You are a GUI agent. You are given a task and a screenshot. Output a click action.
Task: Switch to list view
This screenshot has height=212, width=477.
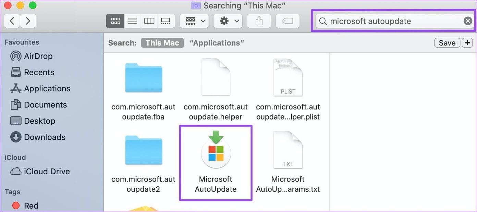pos(132,21)
